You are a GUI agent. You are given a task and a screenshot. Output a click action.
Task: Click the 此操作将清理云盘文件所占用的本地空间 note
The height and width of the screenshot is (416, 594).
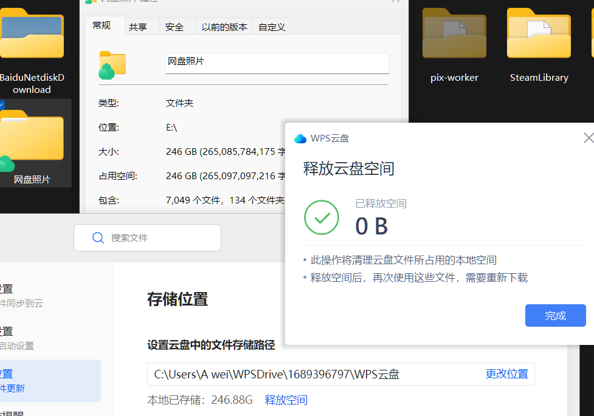[x=404, y=260]
